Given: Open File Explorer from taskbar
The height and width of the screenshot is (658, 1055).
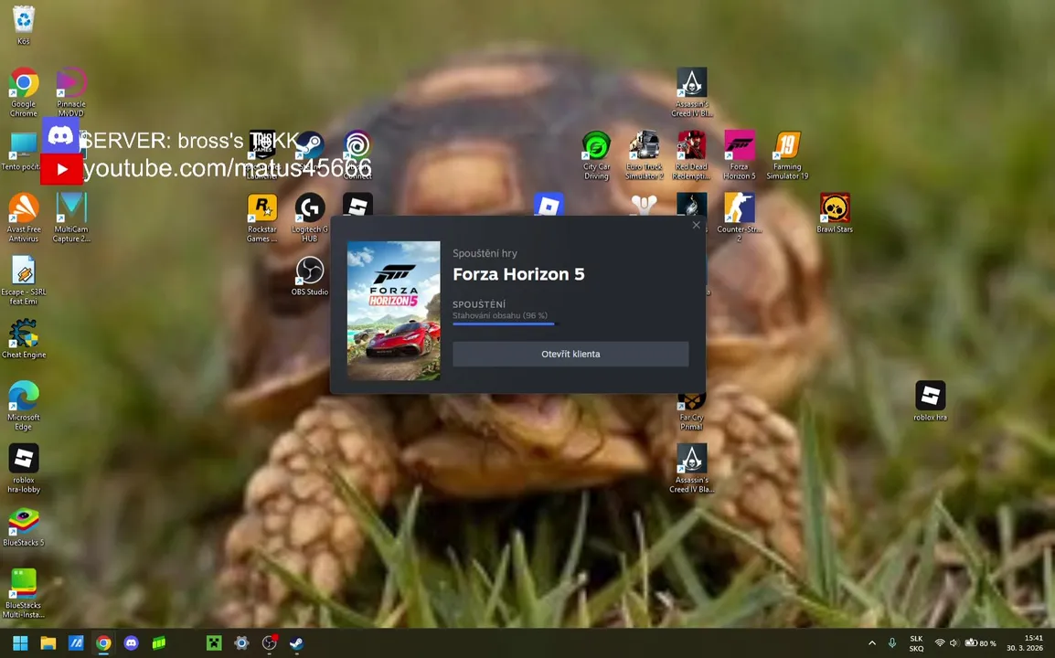Looking at the screenshot, I should [48, 643].
